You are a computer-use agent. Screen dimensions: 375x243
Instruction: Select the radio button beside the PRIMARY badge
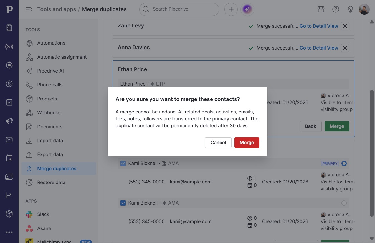pyautogui.click(x=344, y=164)
